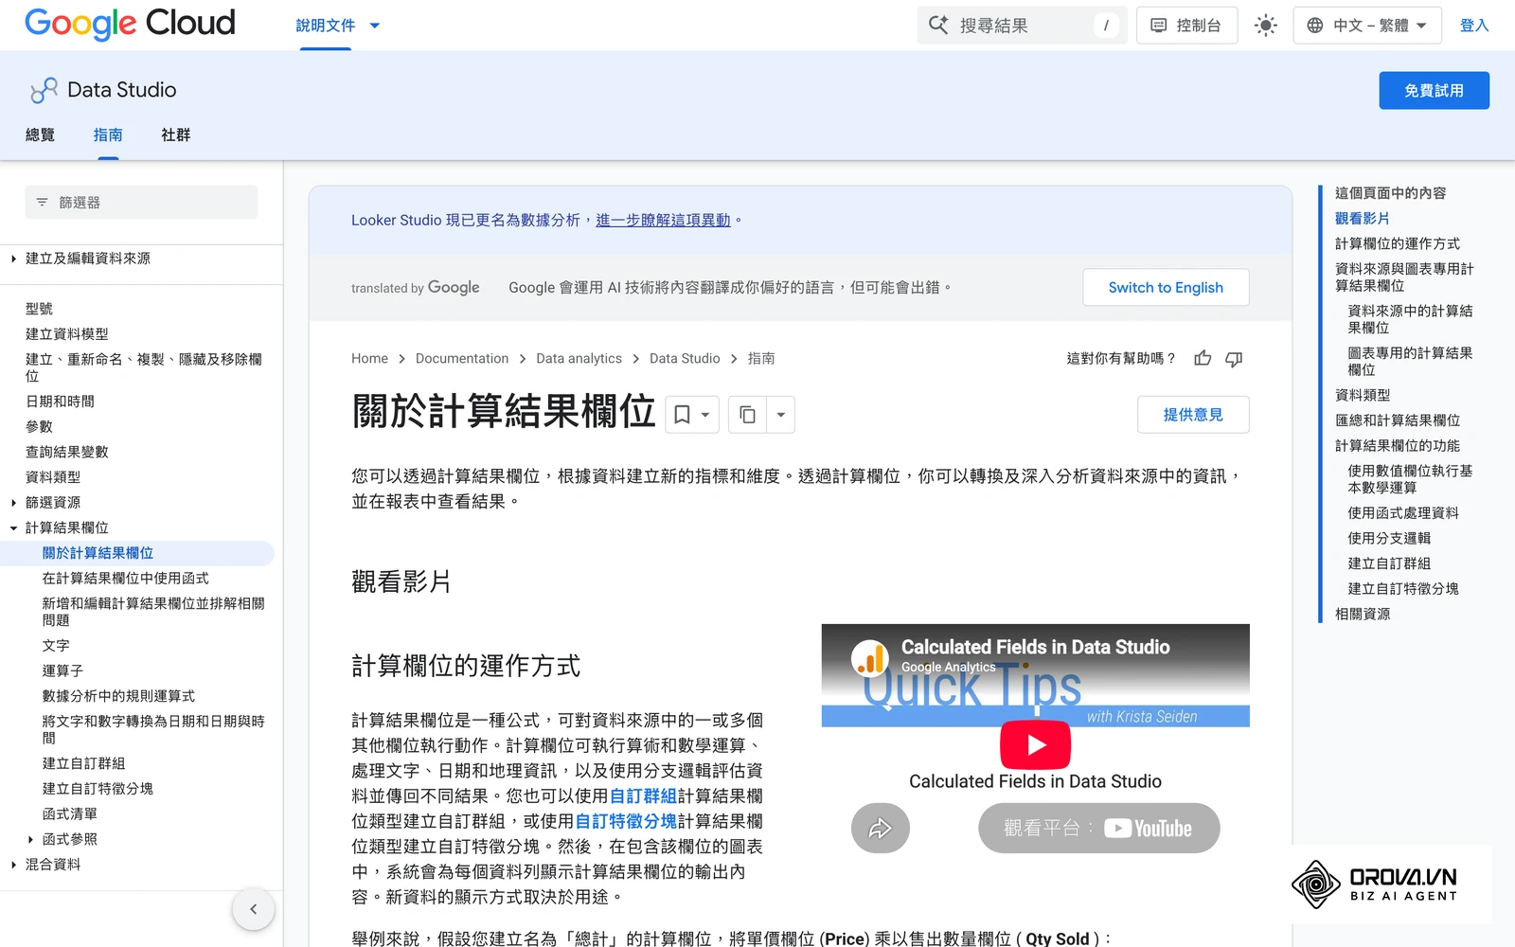The width and height of the screenshot is (1515, 947).
Task: Select the 指南 tab
Action: (x=108, y=135)
